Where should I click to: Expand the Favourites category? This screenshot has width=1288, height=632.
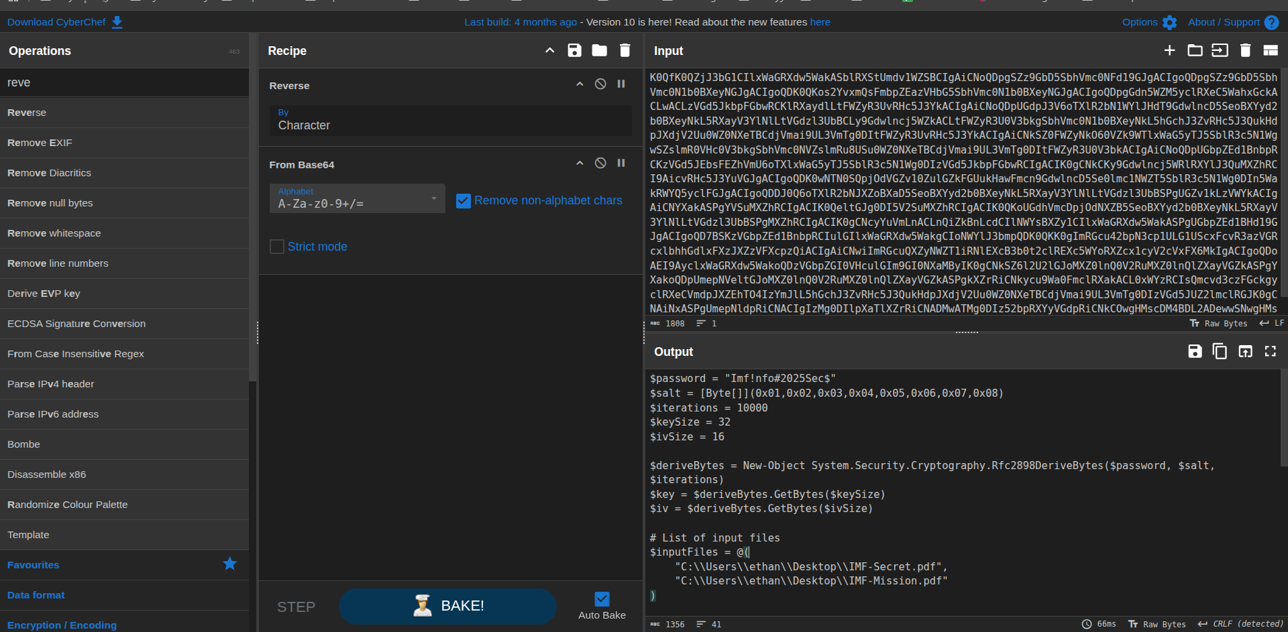pyautogui.click(x=34, y=565)
